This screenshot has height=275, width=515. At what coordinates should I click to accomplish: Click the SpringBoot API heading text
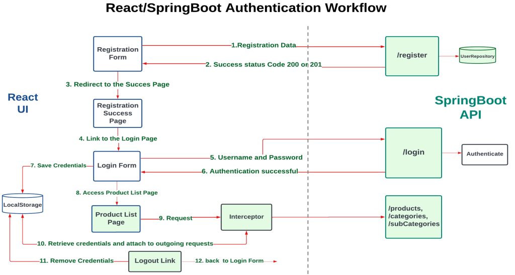click(x=470, y=107)
